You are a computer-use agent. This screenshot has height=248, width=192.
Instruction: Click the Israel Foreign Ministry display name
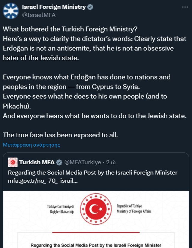tap(54, 7)
